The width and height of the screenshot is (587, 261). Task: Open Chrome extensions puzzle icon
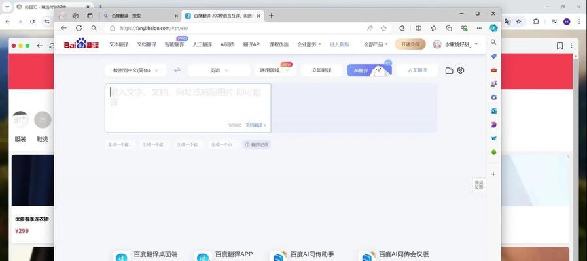(536, 22)
